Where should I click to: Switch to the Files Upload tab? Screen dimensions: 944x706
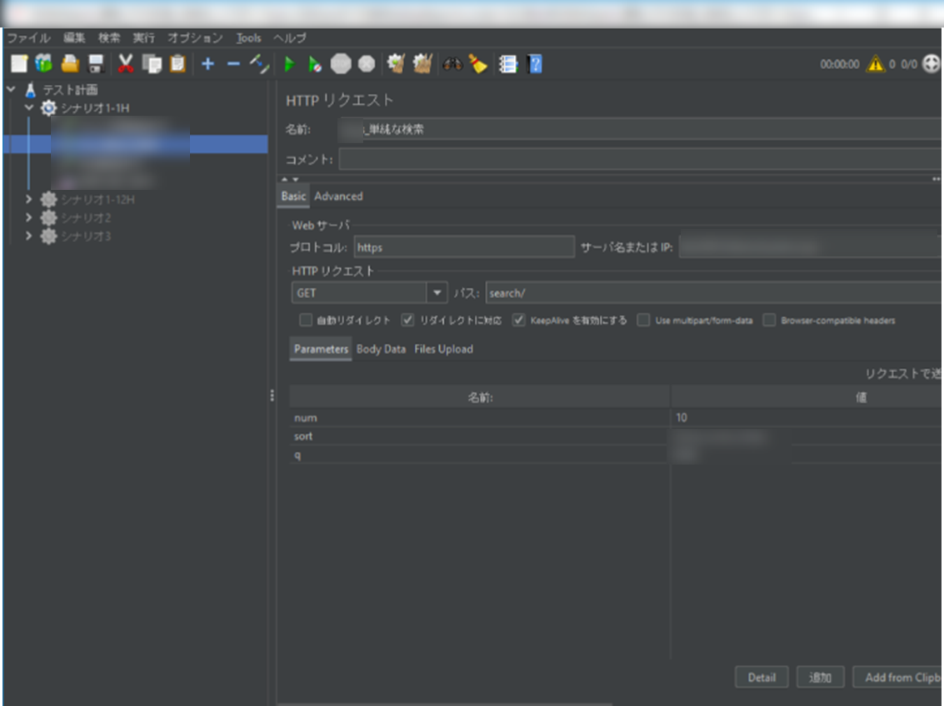444,349
